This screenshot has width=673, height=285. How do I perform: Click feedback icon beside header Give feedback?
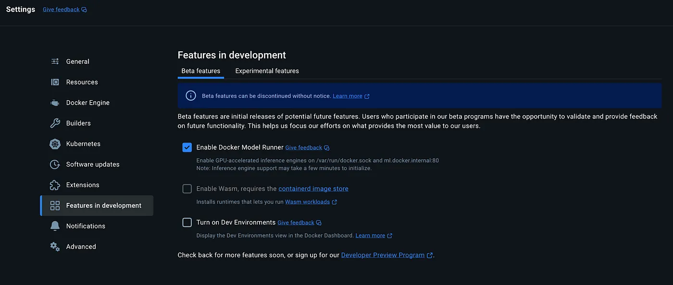[x=84, y=10]
